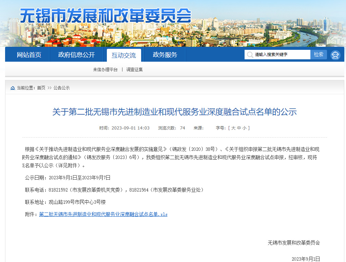Click the article title heading
Viewport: 346px width, 262px height.
click(174, 112)
